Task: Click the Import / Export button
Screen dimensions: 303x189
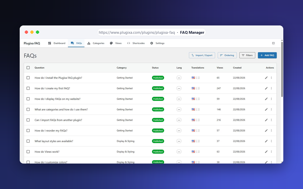Action: pyautogui.click(x=202, y=55)
